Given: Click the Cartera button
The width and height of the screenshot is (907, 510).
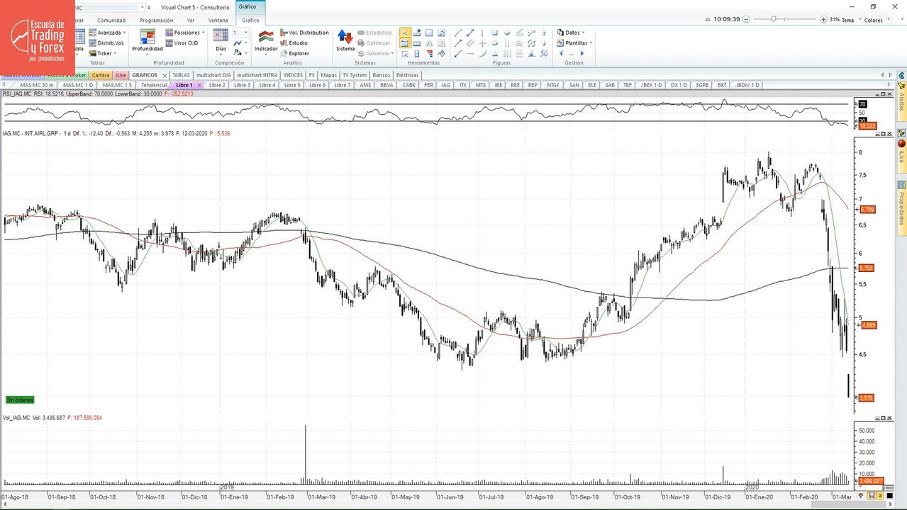Looking at the screenshot, I should click(101, 75).
